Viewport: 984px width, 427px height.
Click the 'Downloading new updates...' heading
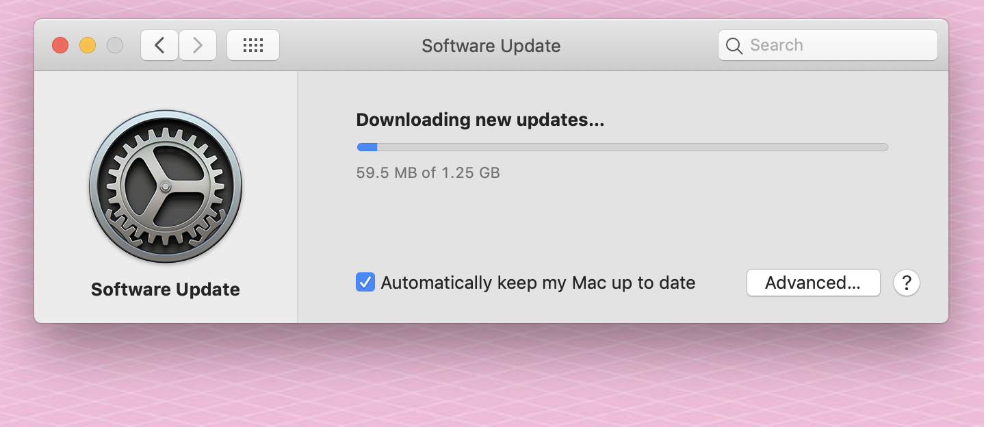[480, 120]
